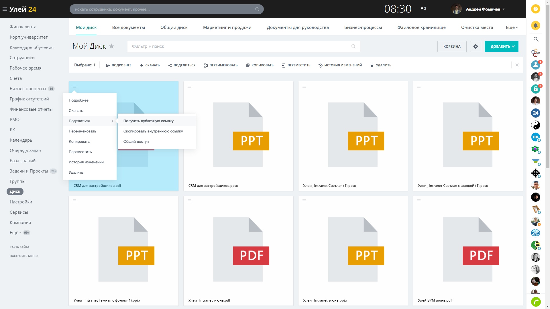This screenshot has height=309, width=550.
Task: Click the flag counter icon near clock
Action: 423,9
